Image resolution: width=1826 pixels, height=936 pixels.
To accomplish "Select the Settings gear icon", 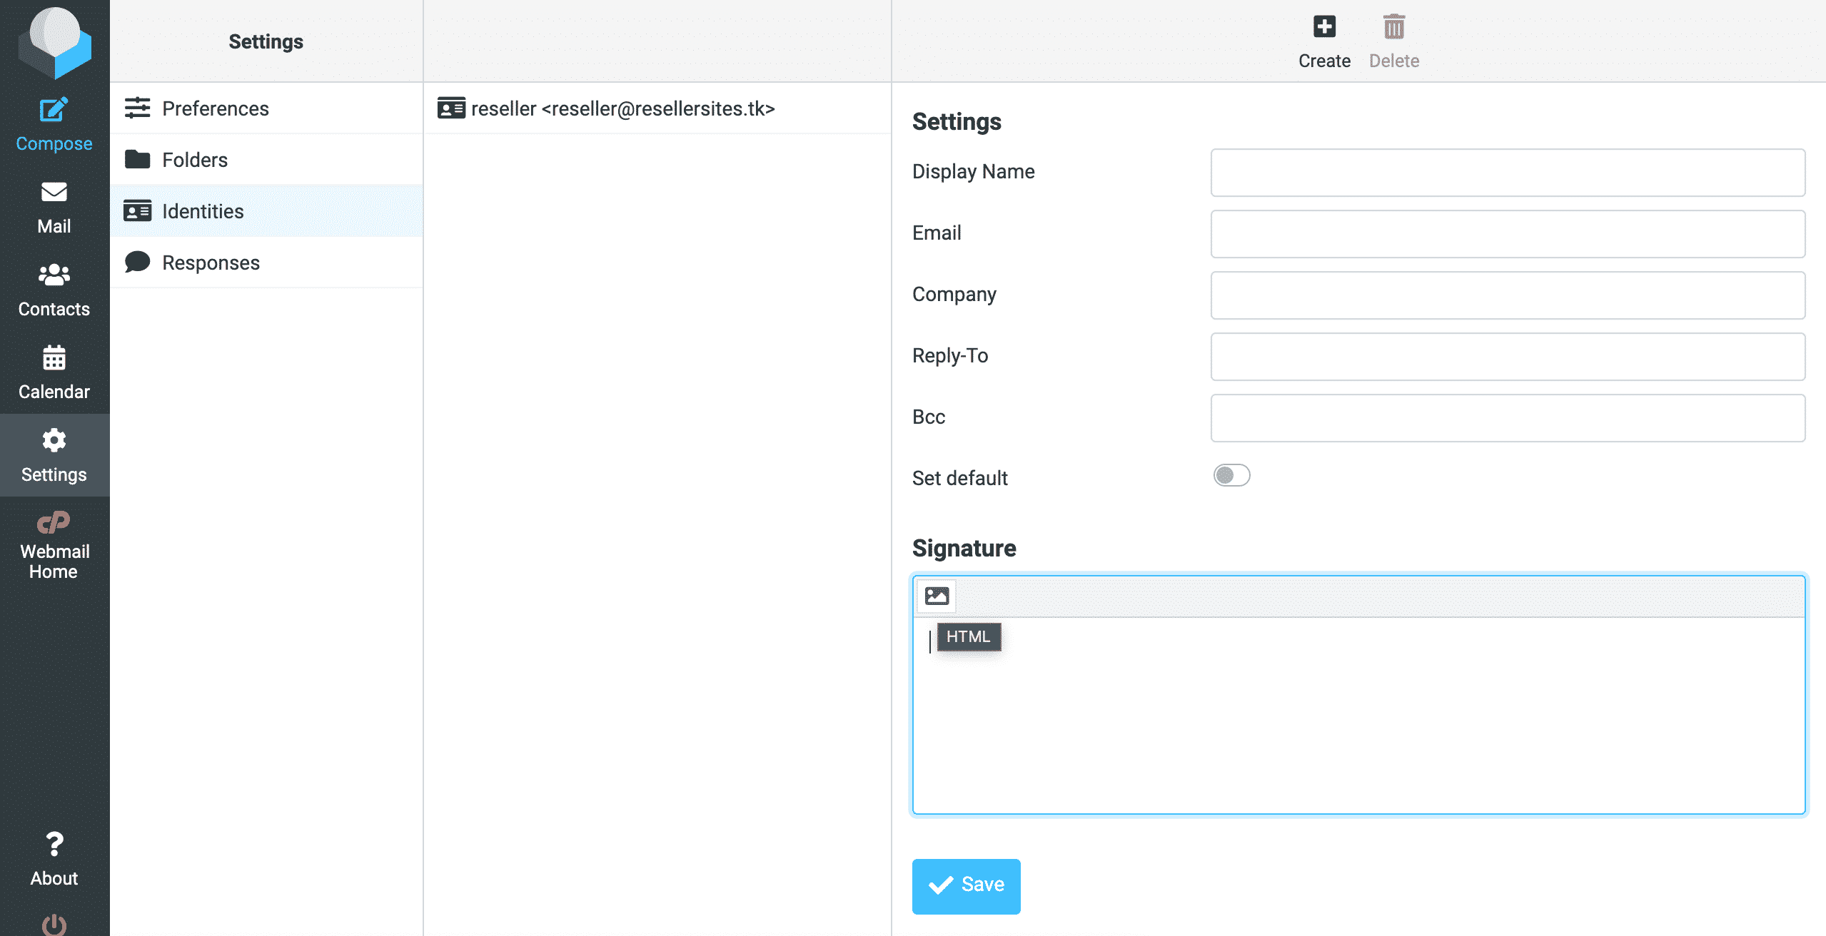I will click(x=54, y=440).
